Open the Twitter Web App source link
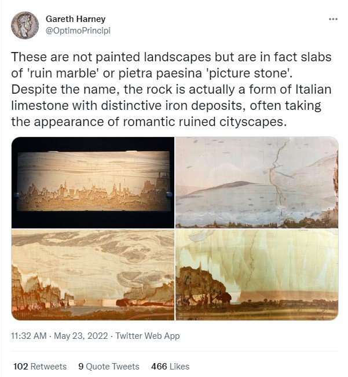Screen dimensions: 348x377 point(148,335)
